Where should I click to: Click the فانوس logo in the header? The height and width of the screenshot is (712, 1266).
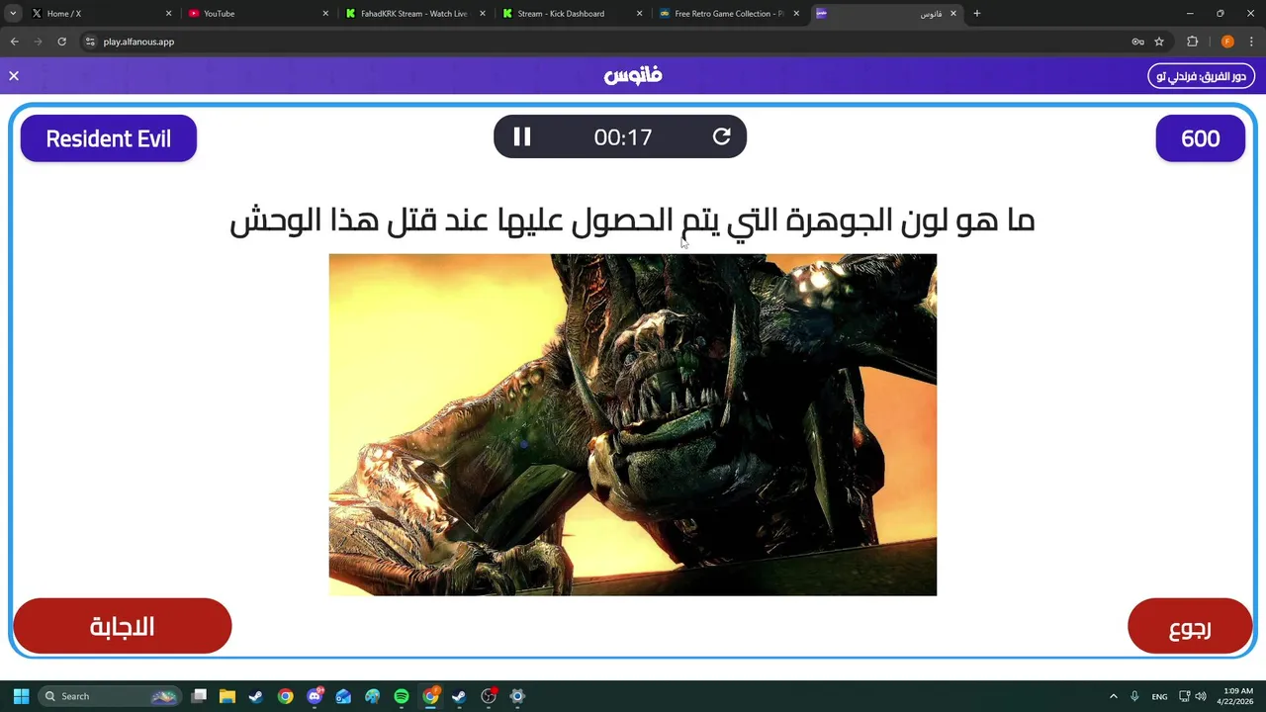[x=633, y=75]
